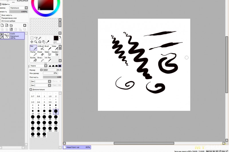Open the brush mode Норма dropdown
Image resolution: width=229 pixels, height=152 pixels.
[x=38, y=66]
